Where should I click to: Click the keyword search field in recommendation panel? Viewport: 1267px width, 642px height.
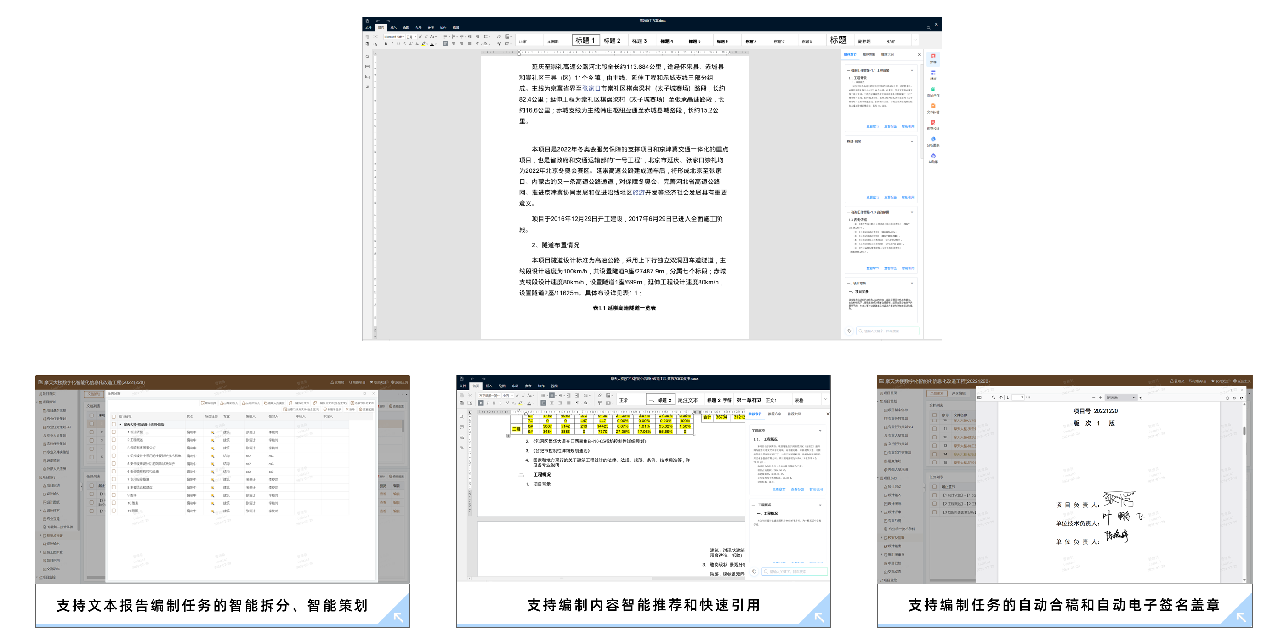click(887, 331)
